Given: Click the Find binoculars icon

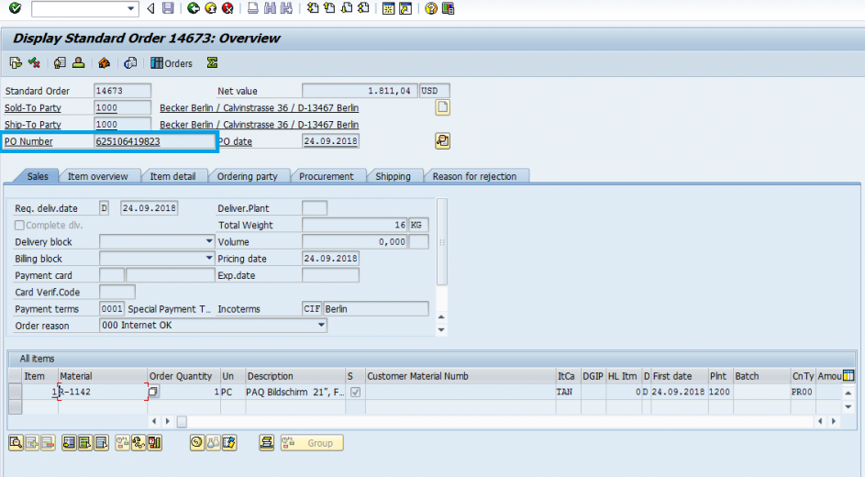Looking at the screenshot, I should coord(270,8).
